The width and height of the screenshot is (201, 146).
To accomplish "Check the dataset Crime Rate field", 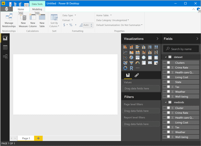I will 169,68.
